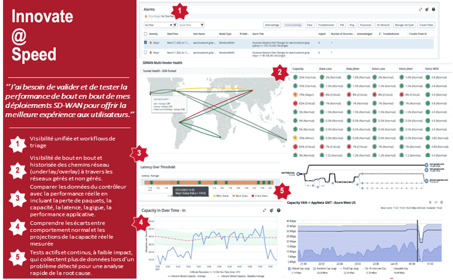The image size is (453, 280).
Task: Open Alarms panel settings gear
Action: [427, 10]
